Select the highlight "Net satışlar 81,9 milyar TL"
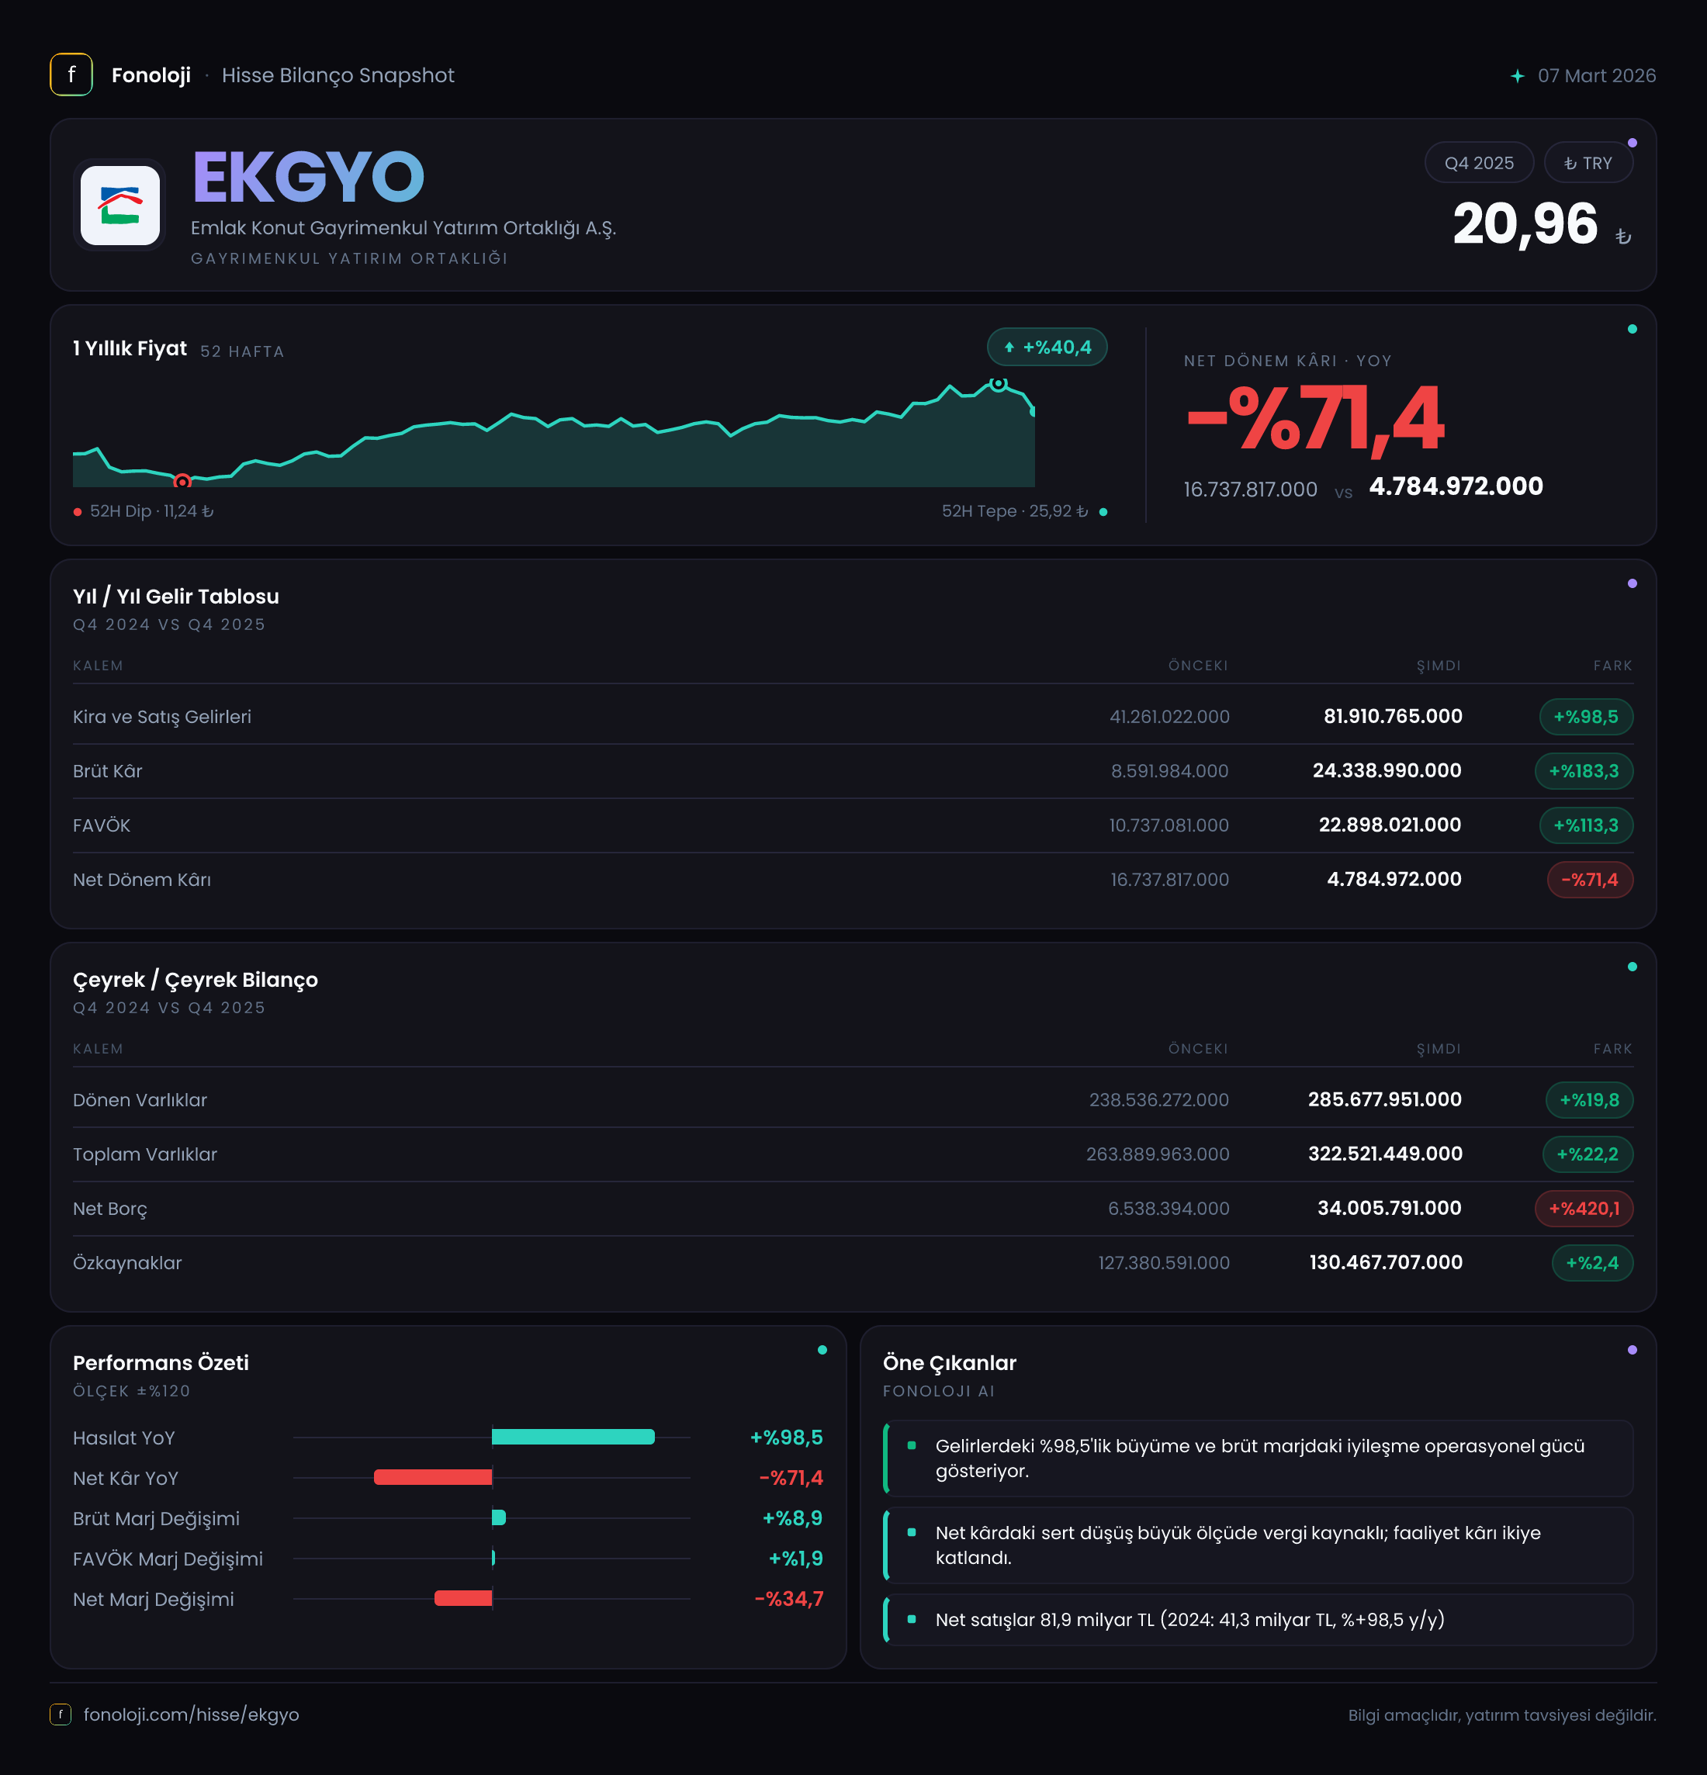Image resolution: width=1707 pixels, height=1775 pixels. pos(1259,1619)
